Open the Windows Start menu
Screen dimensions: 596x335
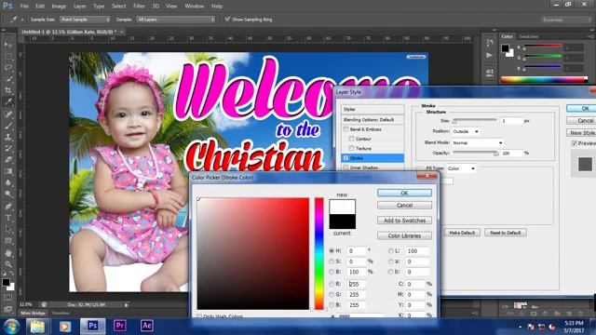point(11,327)
